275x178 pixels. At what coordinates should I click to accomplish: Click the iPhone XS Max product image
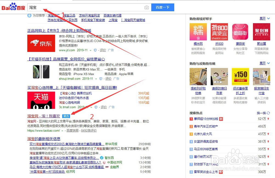tap(41, 72)
